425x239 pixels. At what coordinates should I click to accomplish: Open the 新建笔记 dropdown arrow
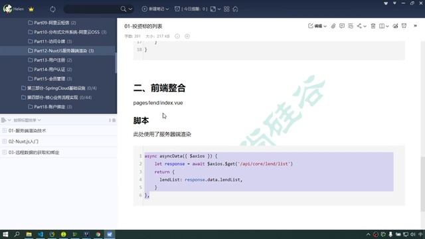click(167, 9)
